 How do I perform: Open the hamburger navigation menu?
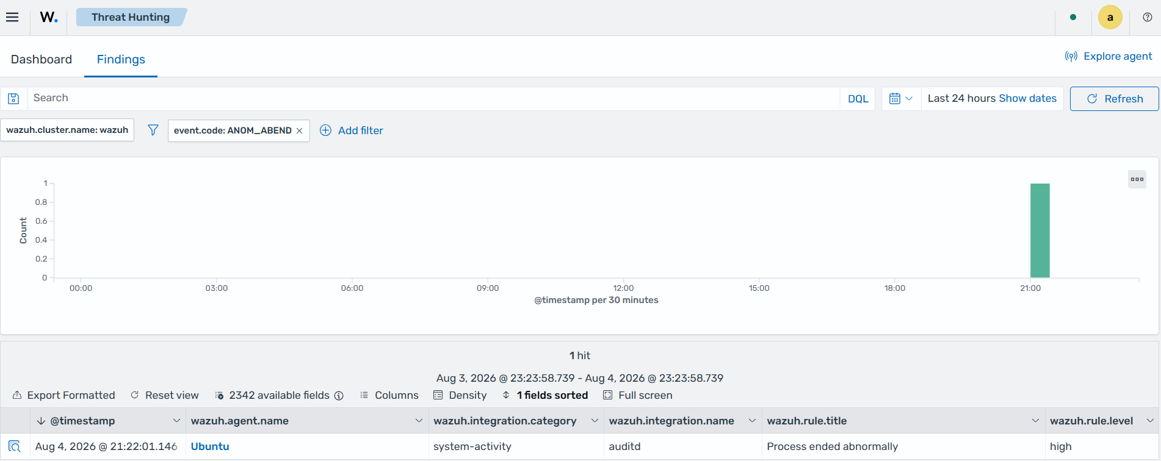click(12, 17)
